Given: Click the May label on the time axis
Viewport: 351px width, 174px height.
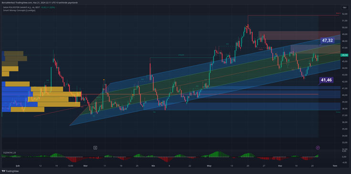Looking at the screenshot, I should (209, 166).
